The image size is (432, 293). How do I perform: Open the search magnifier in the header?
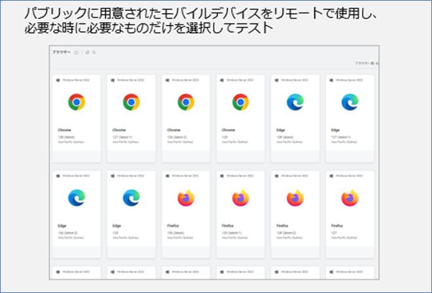pyautogui.click(x=94, y=52)
